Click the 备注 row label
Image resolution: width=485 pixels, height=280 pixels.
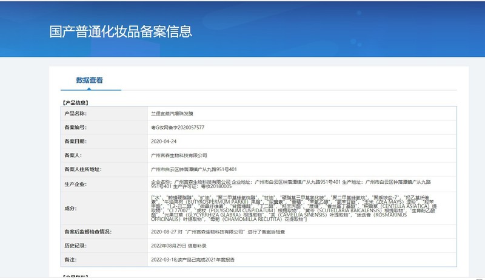70,259
